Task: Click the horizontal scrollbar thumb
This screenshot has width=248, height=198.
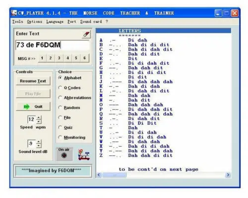Action: pyautogui.click(x=115, y=175)
